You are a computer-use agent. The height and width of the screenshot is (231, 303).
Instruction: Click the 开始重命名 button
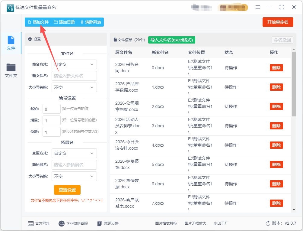278,22
